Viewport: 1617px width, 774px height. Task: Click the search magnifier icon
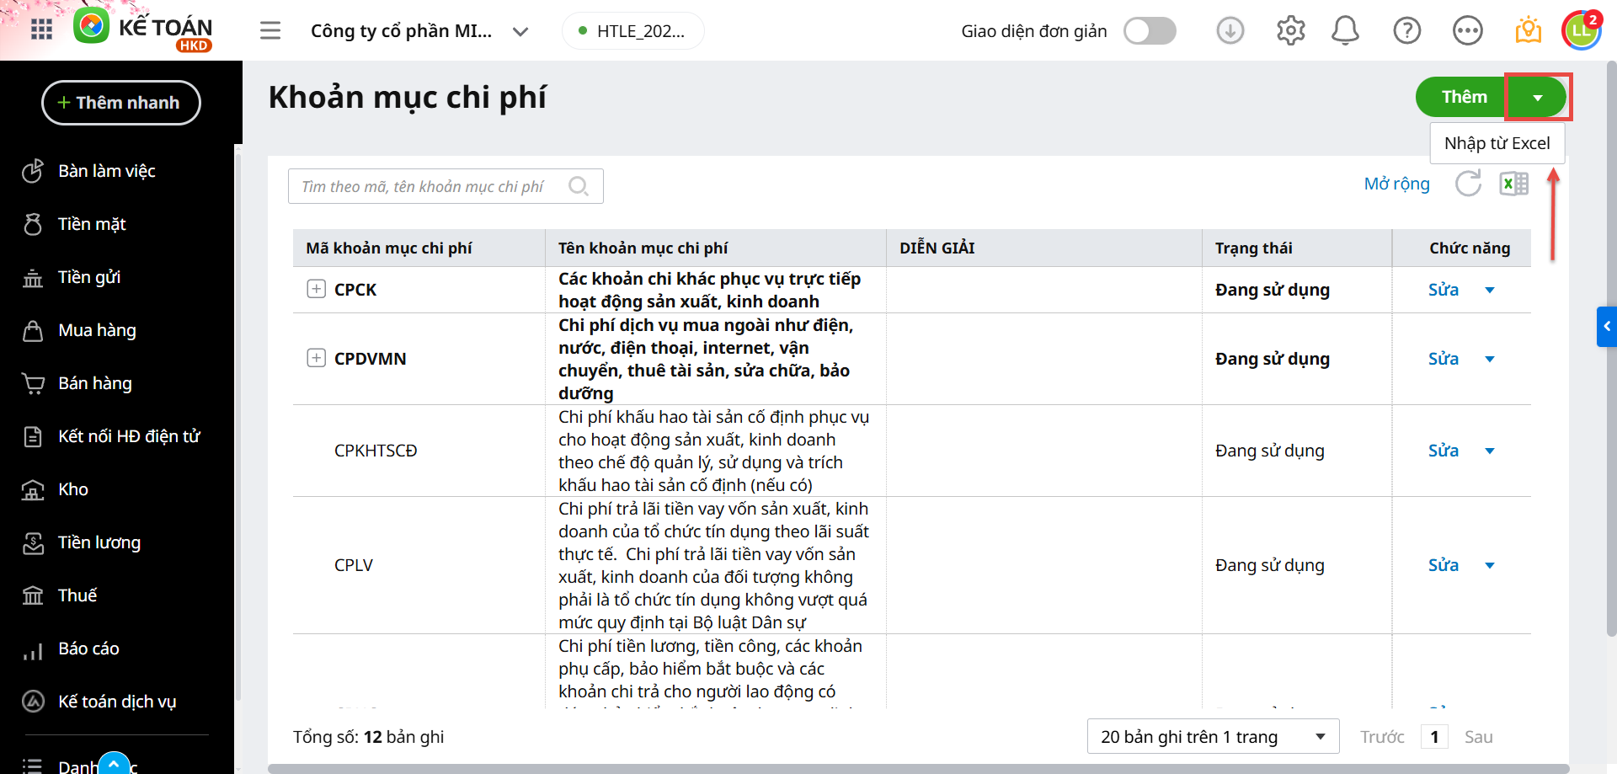(579, 186)
